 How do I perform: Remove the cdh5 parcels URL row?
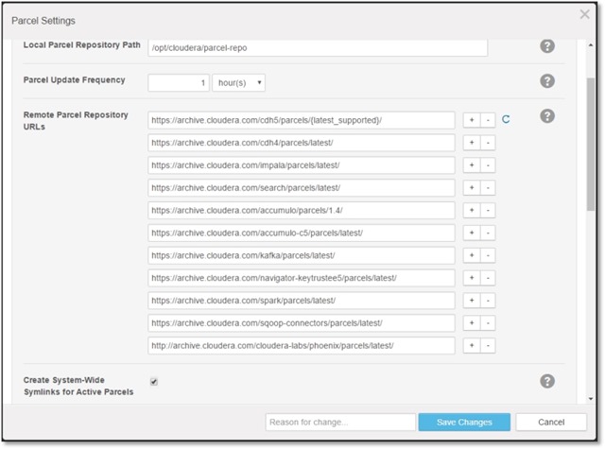(488, 120)
